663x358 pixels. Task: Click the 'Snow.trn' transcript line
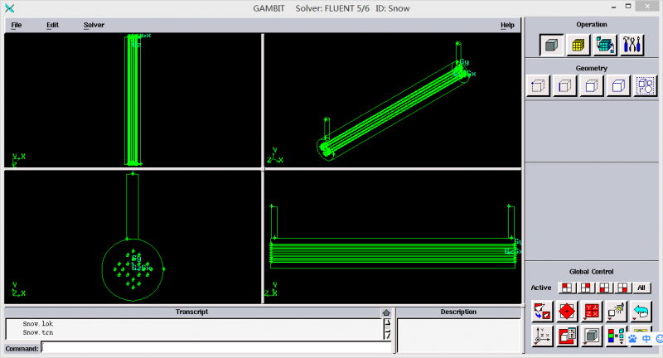(38, 332)
